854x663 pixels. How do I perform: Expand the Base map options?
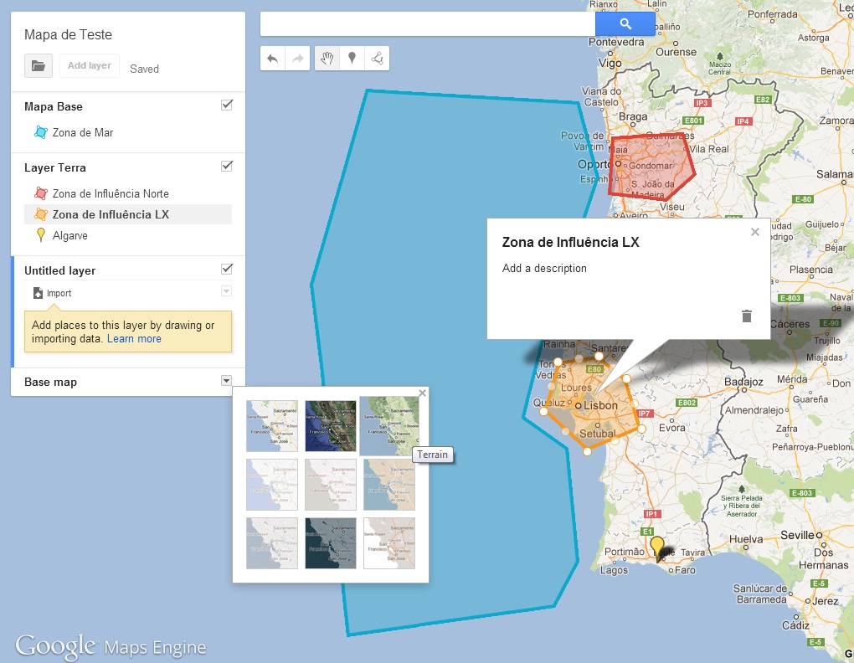pyautogui.click(x=226, y=382)
